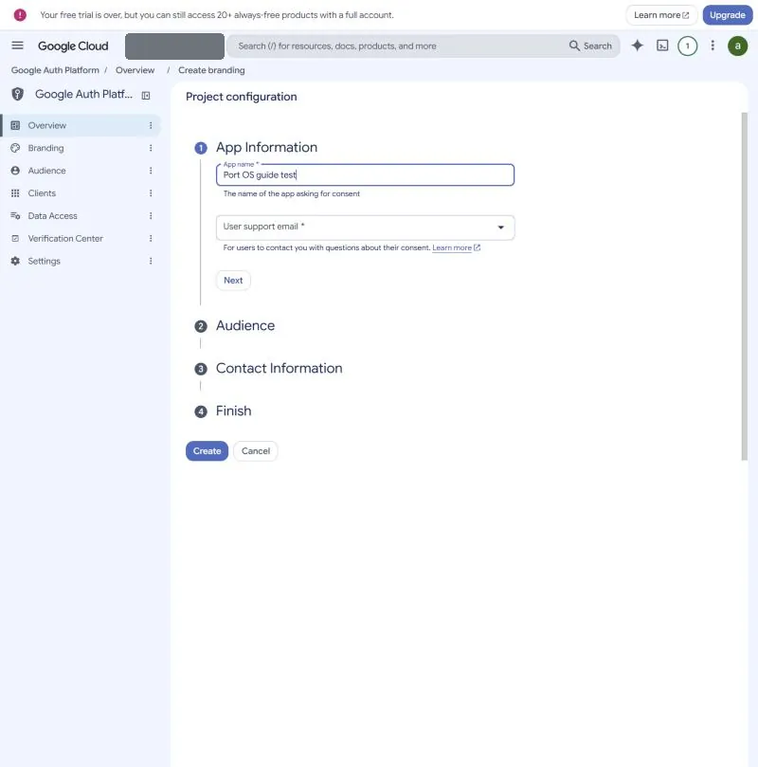Click the Clients grid icon
Image resolution: width=758 pixels, height=767 pixels.
(x=15, y=193)
